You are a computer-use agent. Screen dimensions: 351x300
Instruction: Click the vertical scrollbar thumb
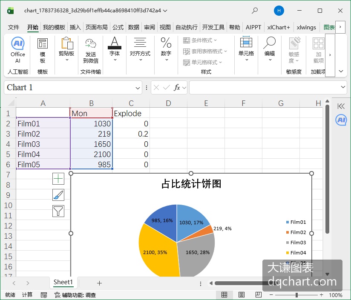[x=327, y=169]
